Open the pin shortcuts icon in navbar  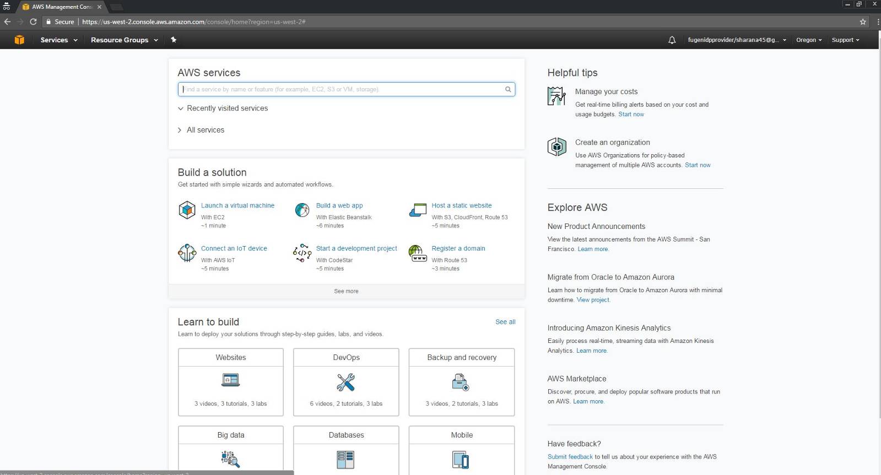click(x=174, y=40)
